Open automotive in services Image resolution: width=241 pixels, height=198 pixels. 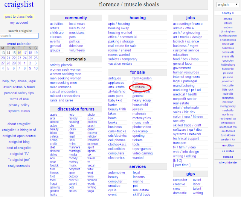pos(116,172)
